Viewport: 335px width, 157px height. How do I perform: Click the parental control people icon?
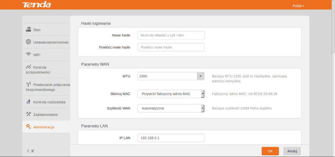[x=28, y=102]
